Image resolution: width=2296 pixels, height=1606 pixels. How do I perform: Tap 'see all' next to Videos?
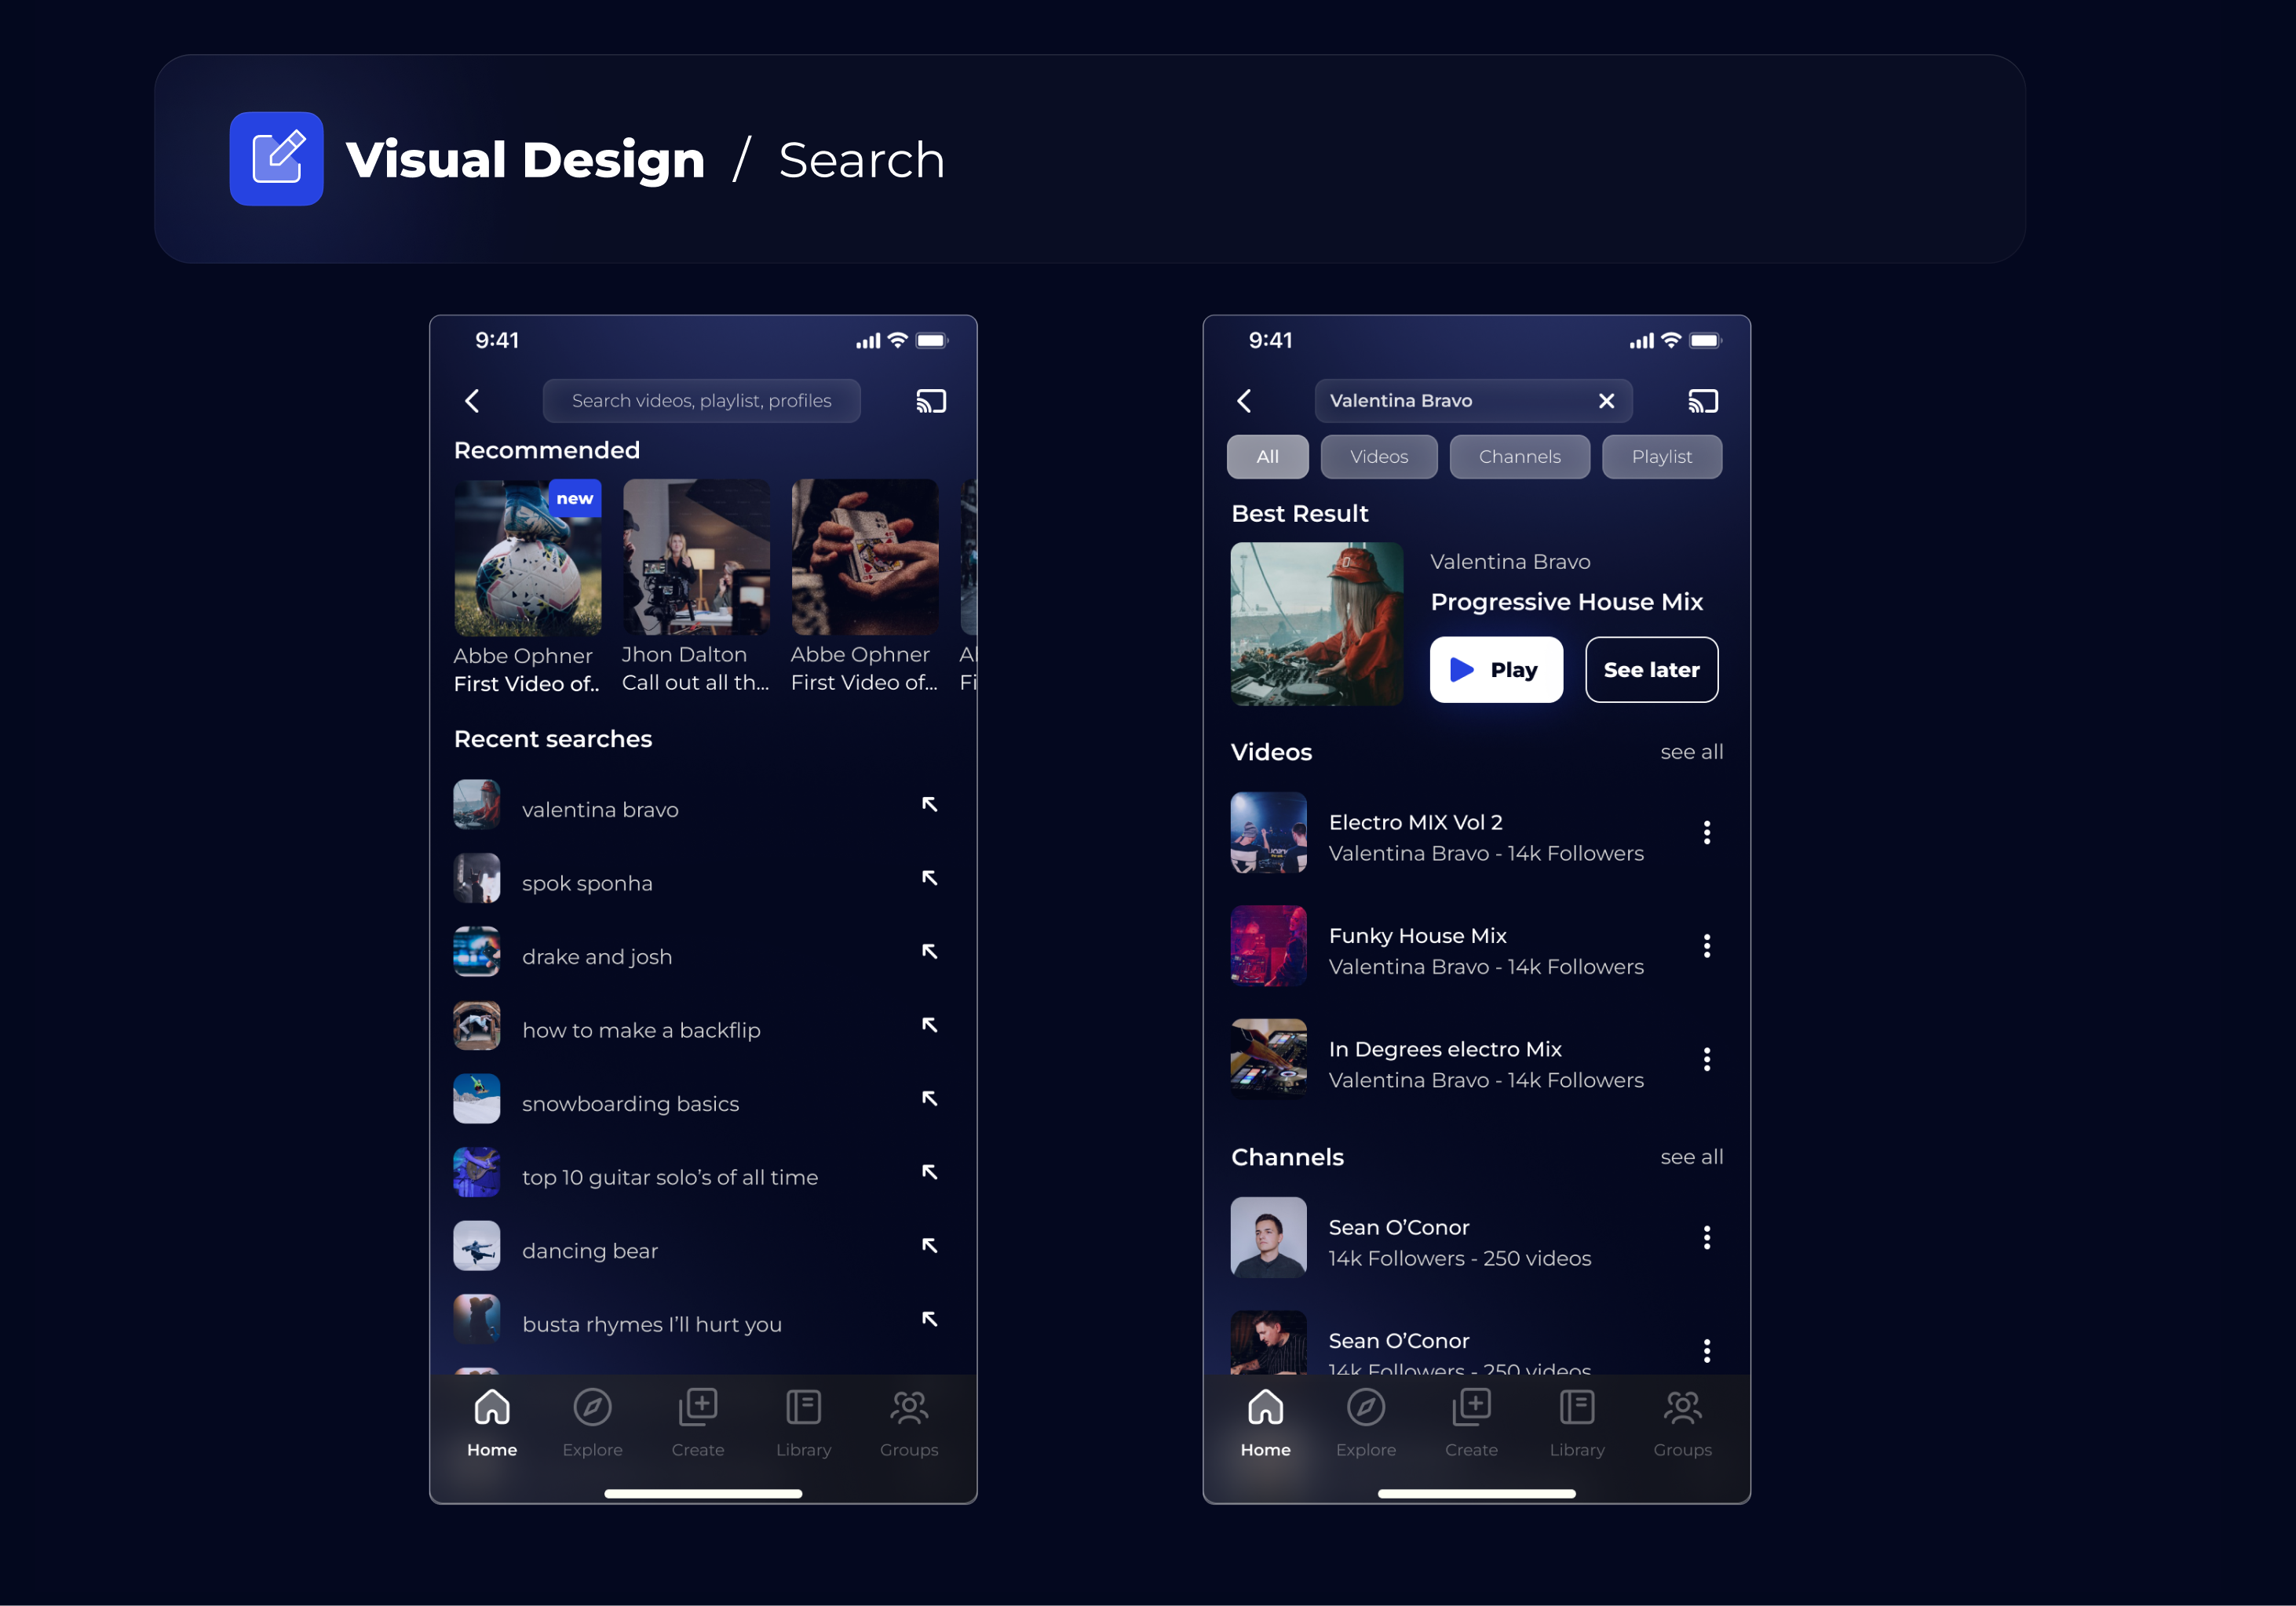tap(1691, 752)
